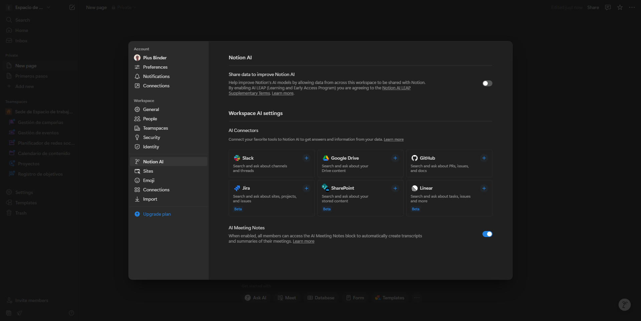This screenshot has height=321, width=641.
Task: Open Sites settings
Action: point(169,171)
